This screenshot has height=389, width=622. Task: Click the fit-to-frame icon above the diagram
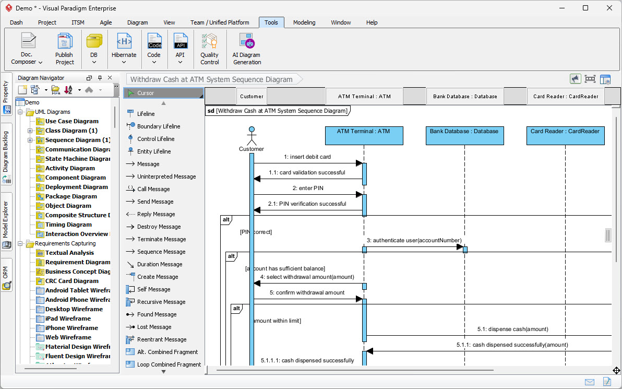[590, 79]
